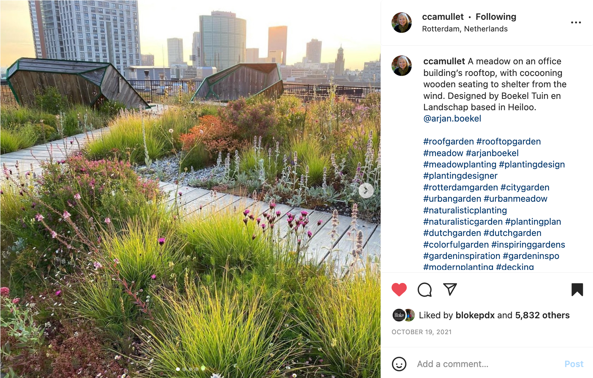Open the emoji picker smiley icon
This screenshot has width=593, height=378.
coord(399,364)
